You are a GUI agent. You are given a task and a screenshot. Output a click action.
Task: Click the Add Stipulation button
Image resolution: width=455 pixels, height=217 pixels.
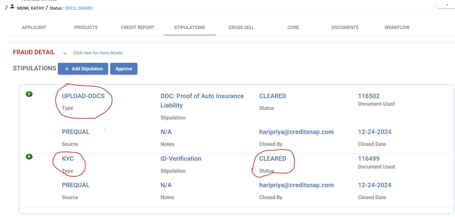[83, 69]
